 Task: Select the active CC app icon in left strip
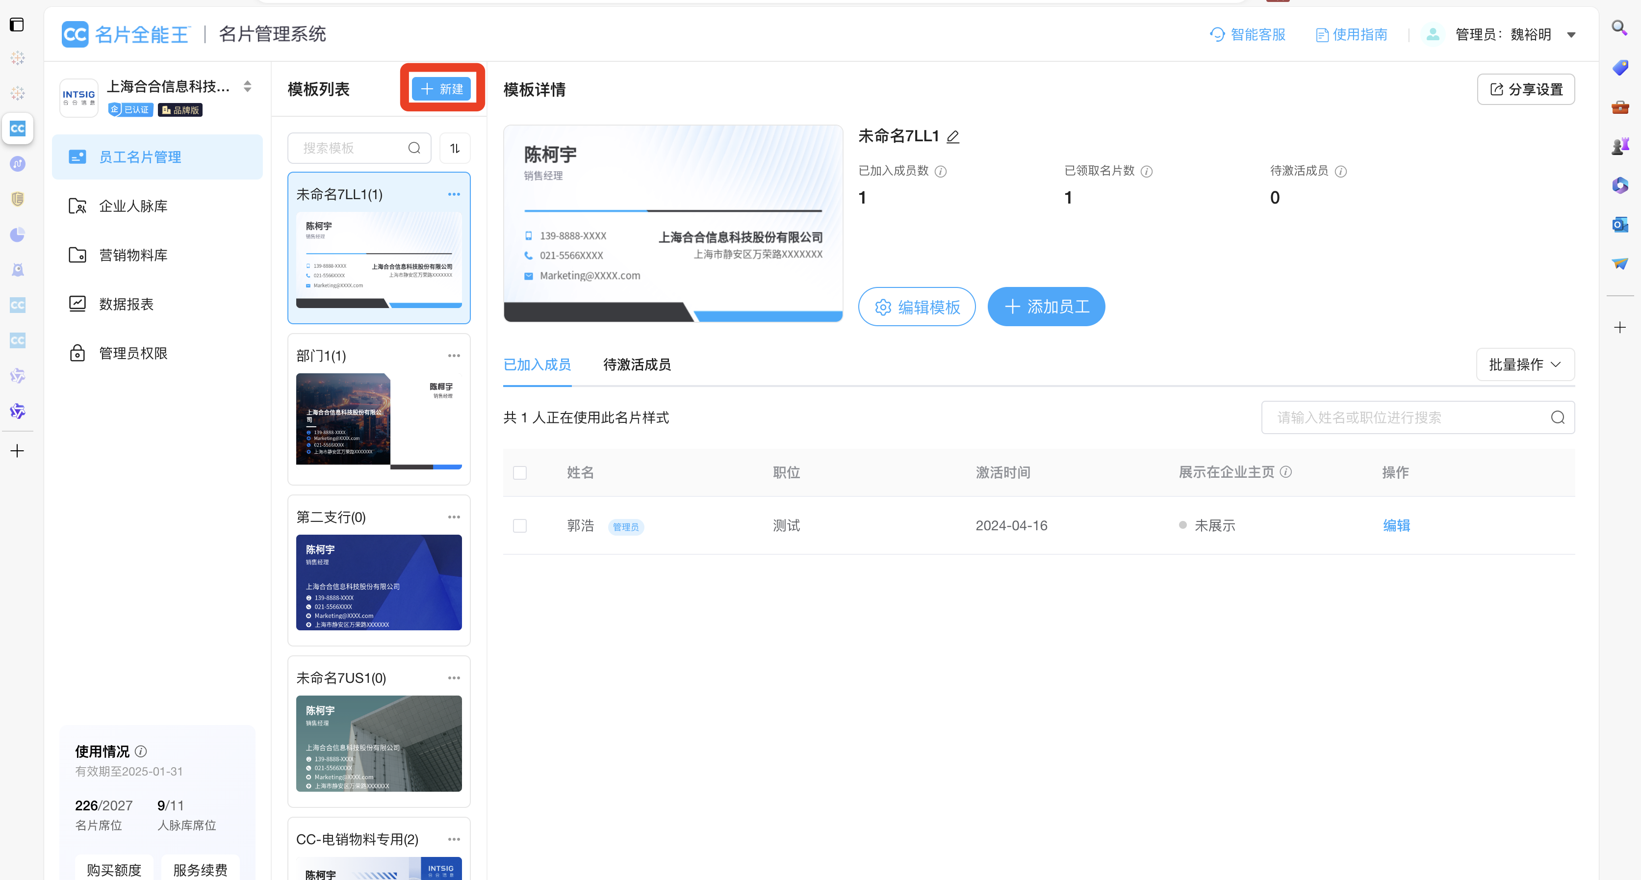pos(18,129)
